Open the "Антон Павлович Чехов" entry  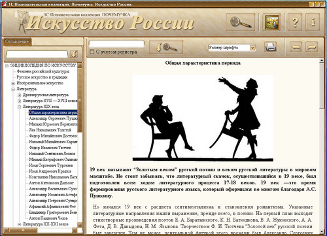pyautogui.click(x=48, y=218)
